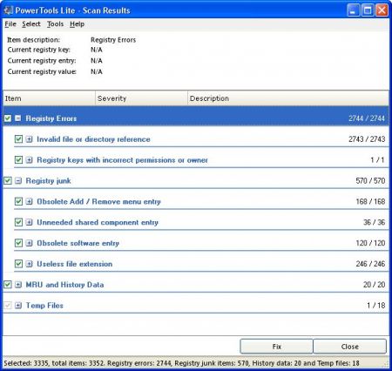Toggle the MRU and History Data checkbox

(8, 285)
